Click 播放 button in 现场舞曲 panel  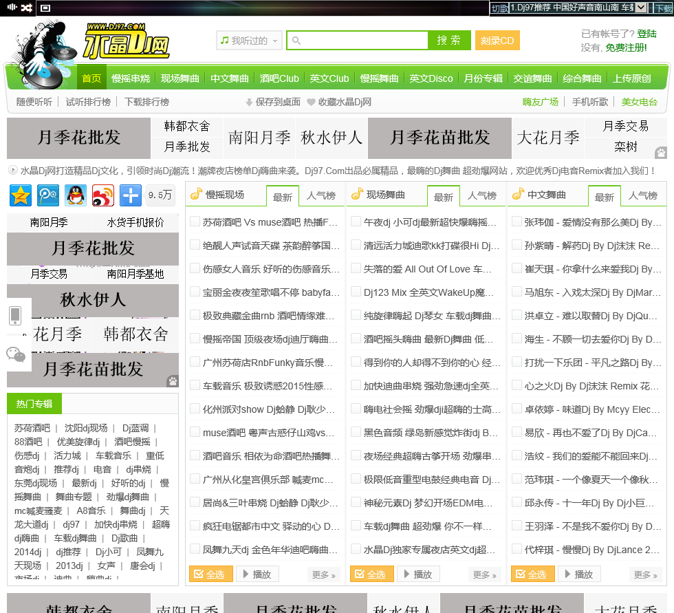pos(418,574)
